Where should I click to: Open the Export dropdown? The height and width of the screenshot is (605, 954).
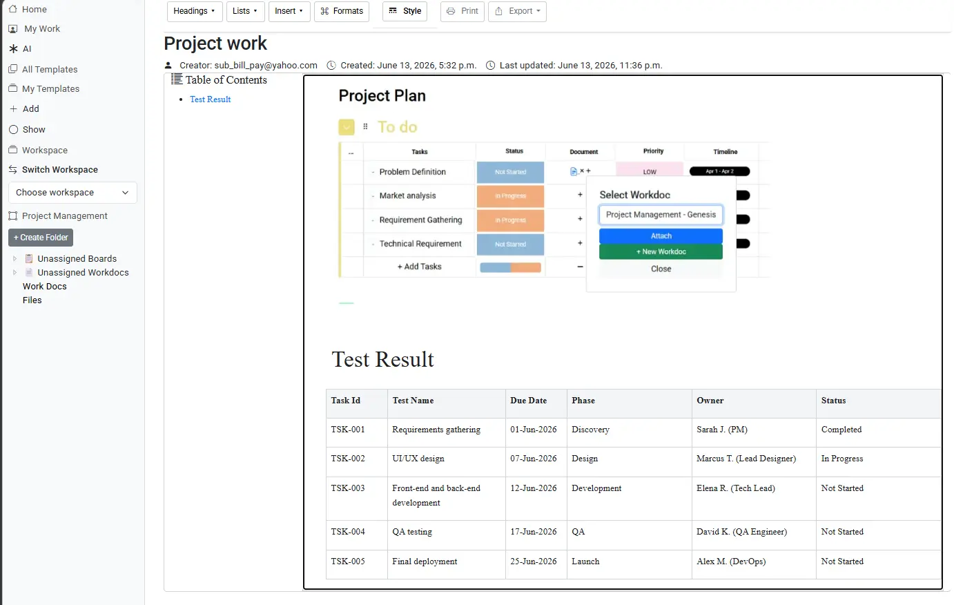click(517, 11)
